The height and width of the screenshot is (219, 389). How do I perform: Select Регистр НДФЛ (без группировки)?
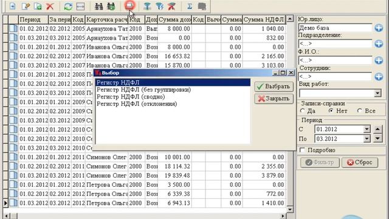(x=143, y=89)
